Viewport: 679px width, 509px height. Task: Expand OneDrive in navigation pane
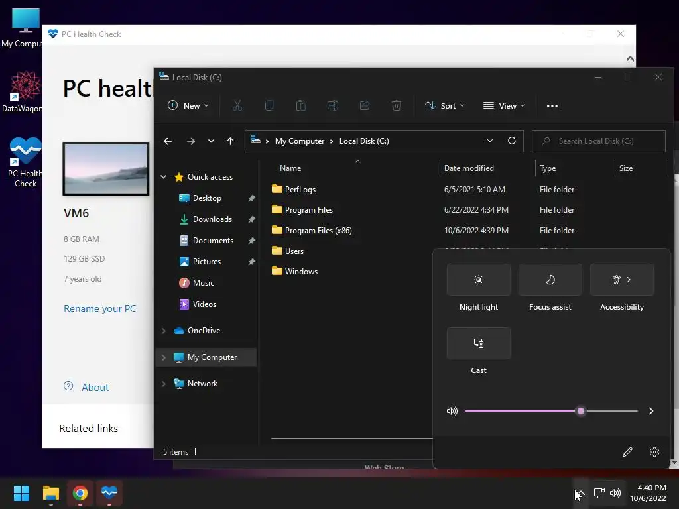coord(164,331)
